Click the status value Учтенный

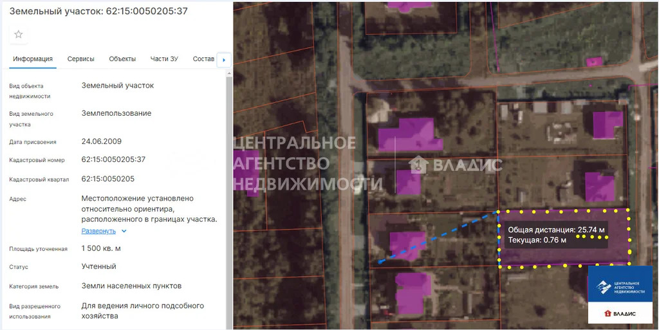[98, 266]
